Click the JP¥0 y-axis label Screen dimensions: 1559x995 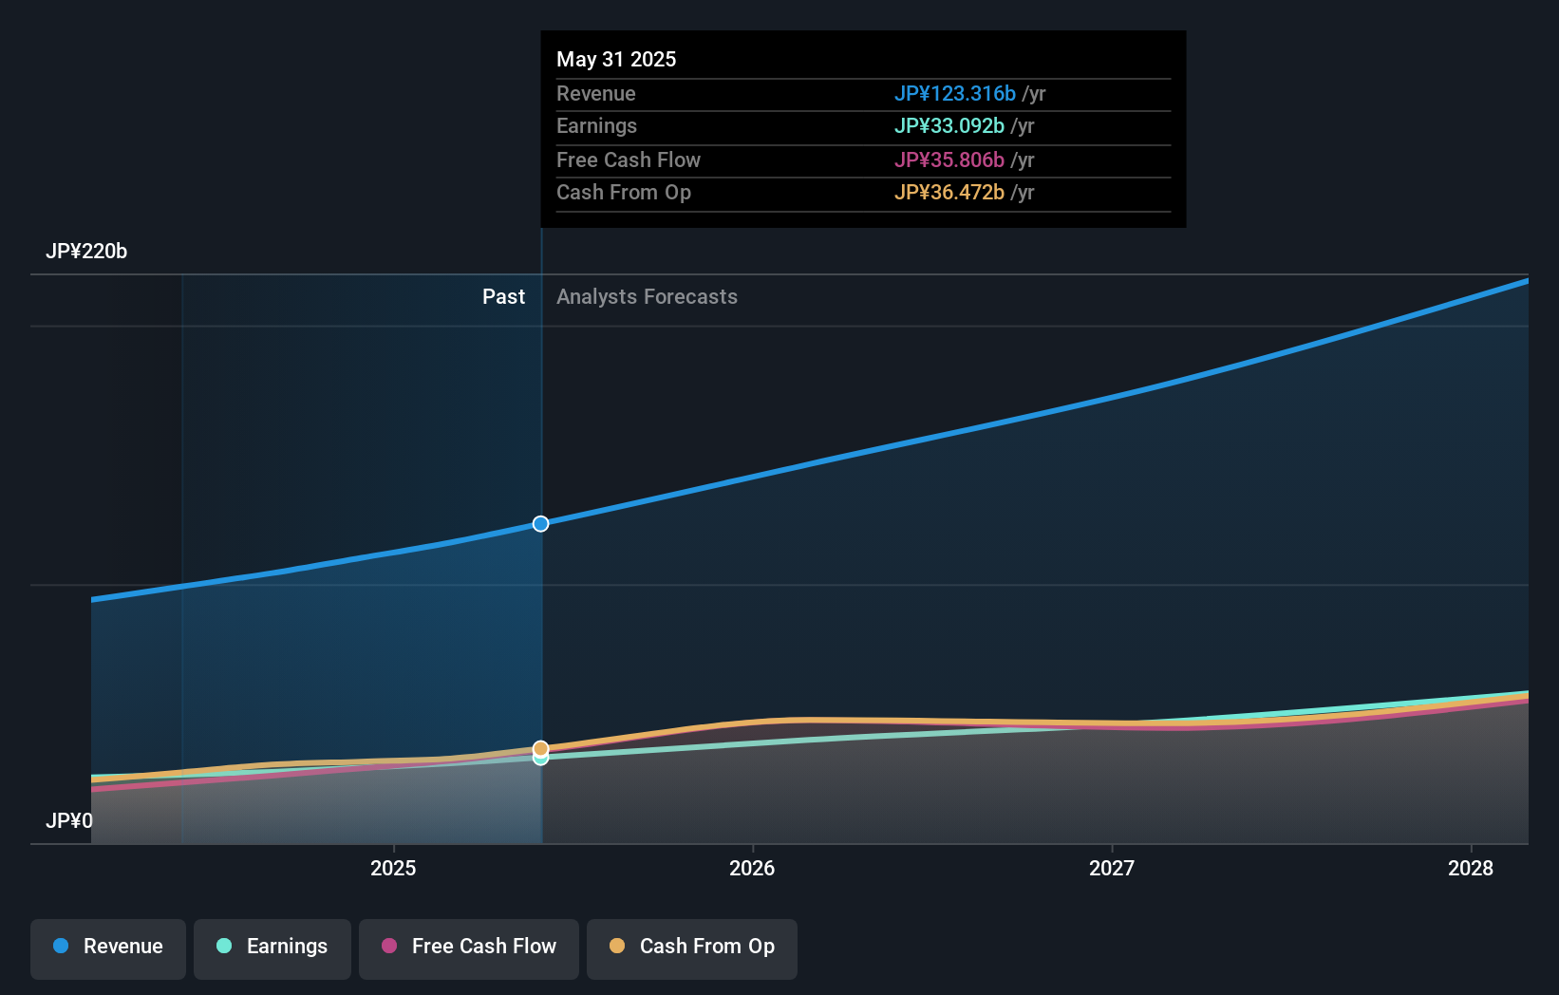pyautogui.click(x=69, y=820)
